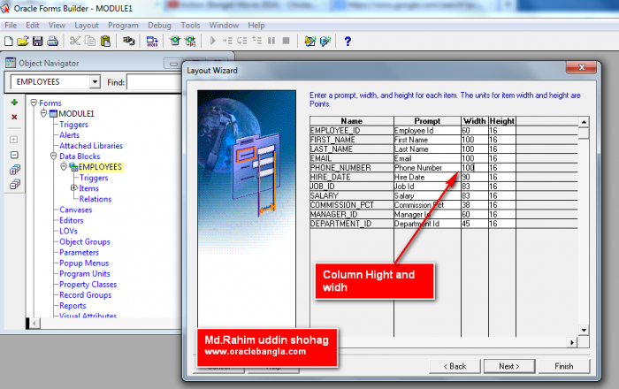Click the HIRE_DATE width value 90

pyautogui.click(x=466, y=177)
